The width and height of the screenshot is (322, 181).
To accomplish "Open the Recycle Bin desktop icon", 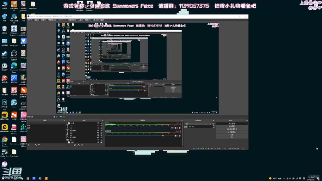I will [x=4, y=30].
